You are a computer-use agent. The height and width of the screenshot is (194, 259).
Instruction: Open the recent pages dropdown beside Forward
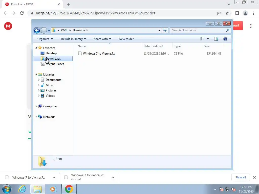[49, 31]
